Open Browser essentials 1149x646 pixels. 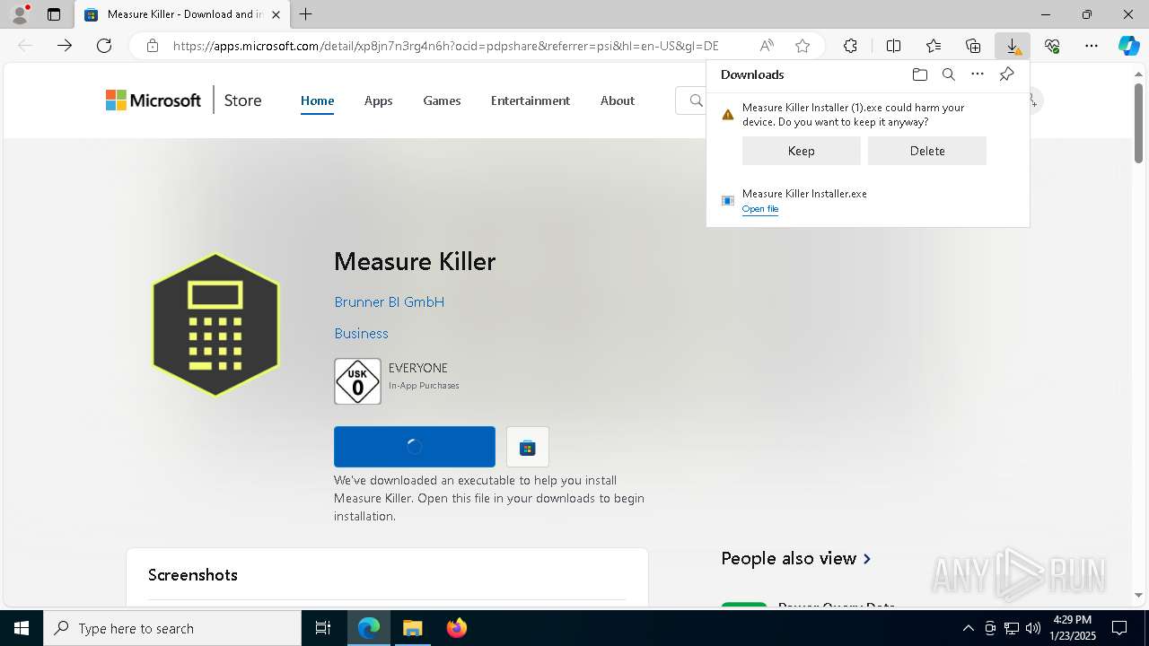tap(1052, 46)
